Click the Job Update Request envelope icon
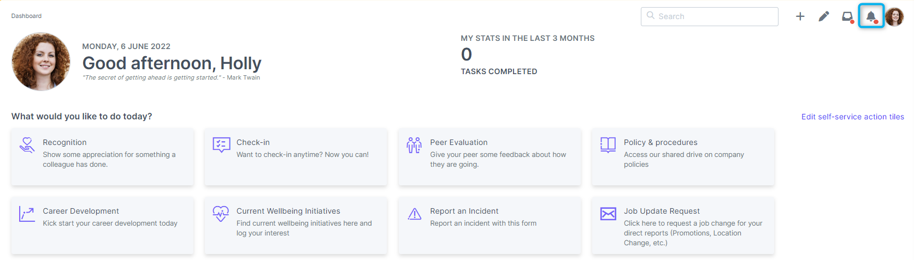 click(608, 214)
